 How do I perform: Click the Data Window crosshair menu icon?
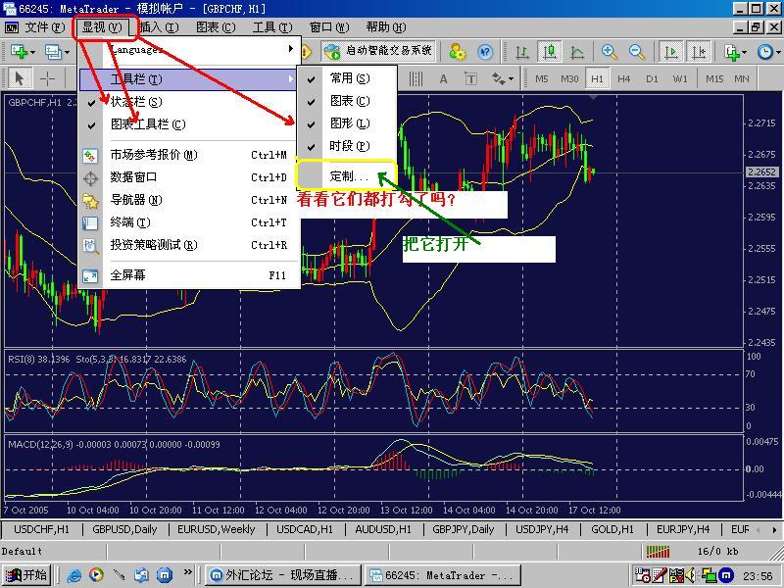(x=90, y=177)
